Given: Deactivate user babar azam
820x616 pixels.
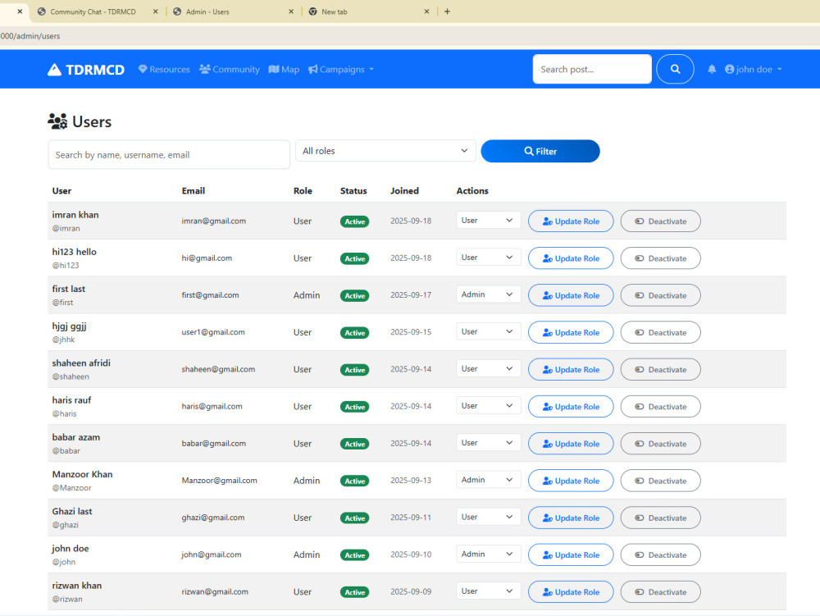Looking at the screenshot, I should [x=660, y=444].
